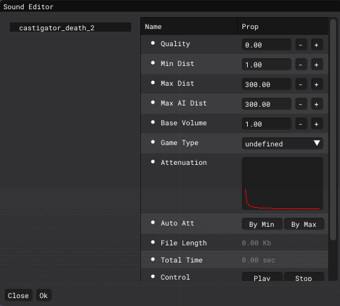Click the Quality value field
This screenshot has height=306, width=340.
click(267, 45)
